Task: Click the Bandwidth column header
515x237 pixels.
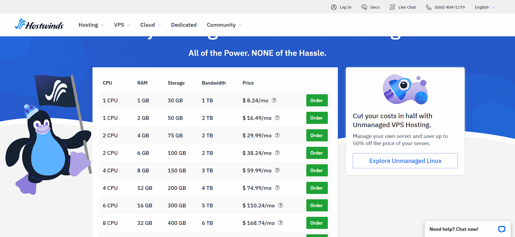Action: [214, 83]
